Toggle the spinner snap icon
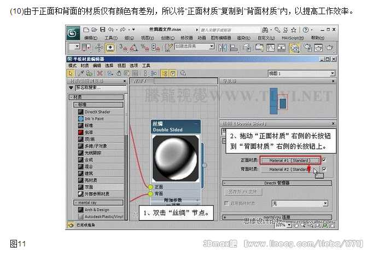The width and height of the screenshot is (379, 253). [x=155, y=48]
